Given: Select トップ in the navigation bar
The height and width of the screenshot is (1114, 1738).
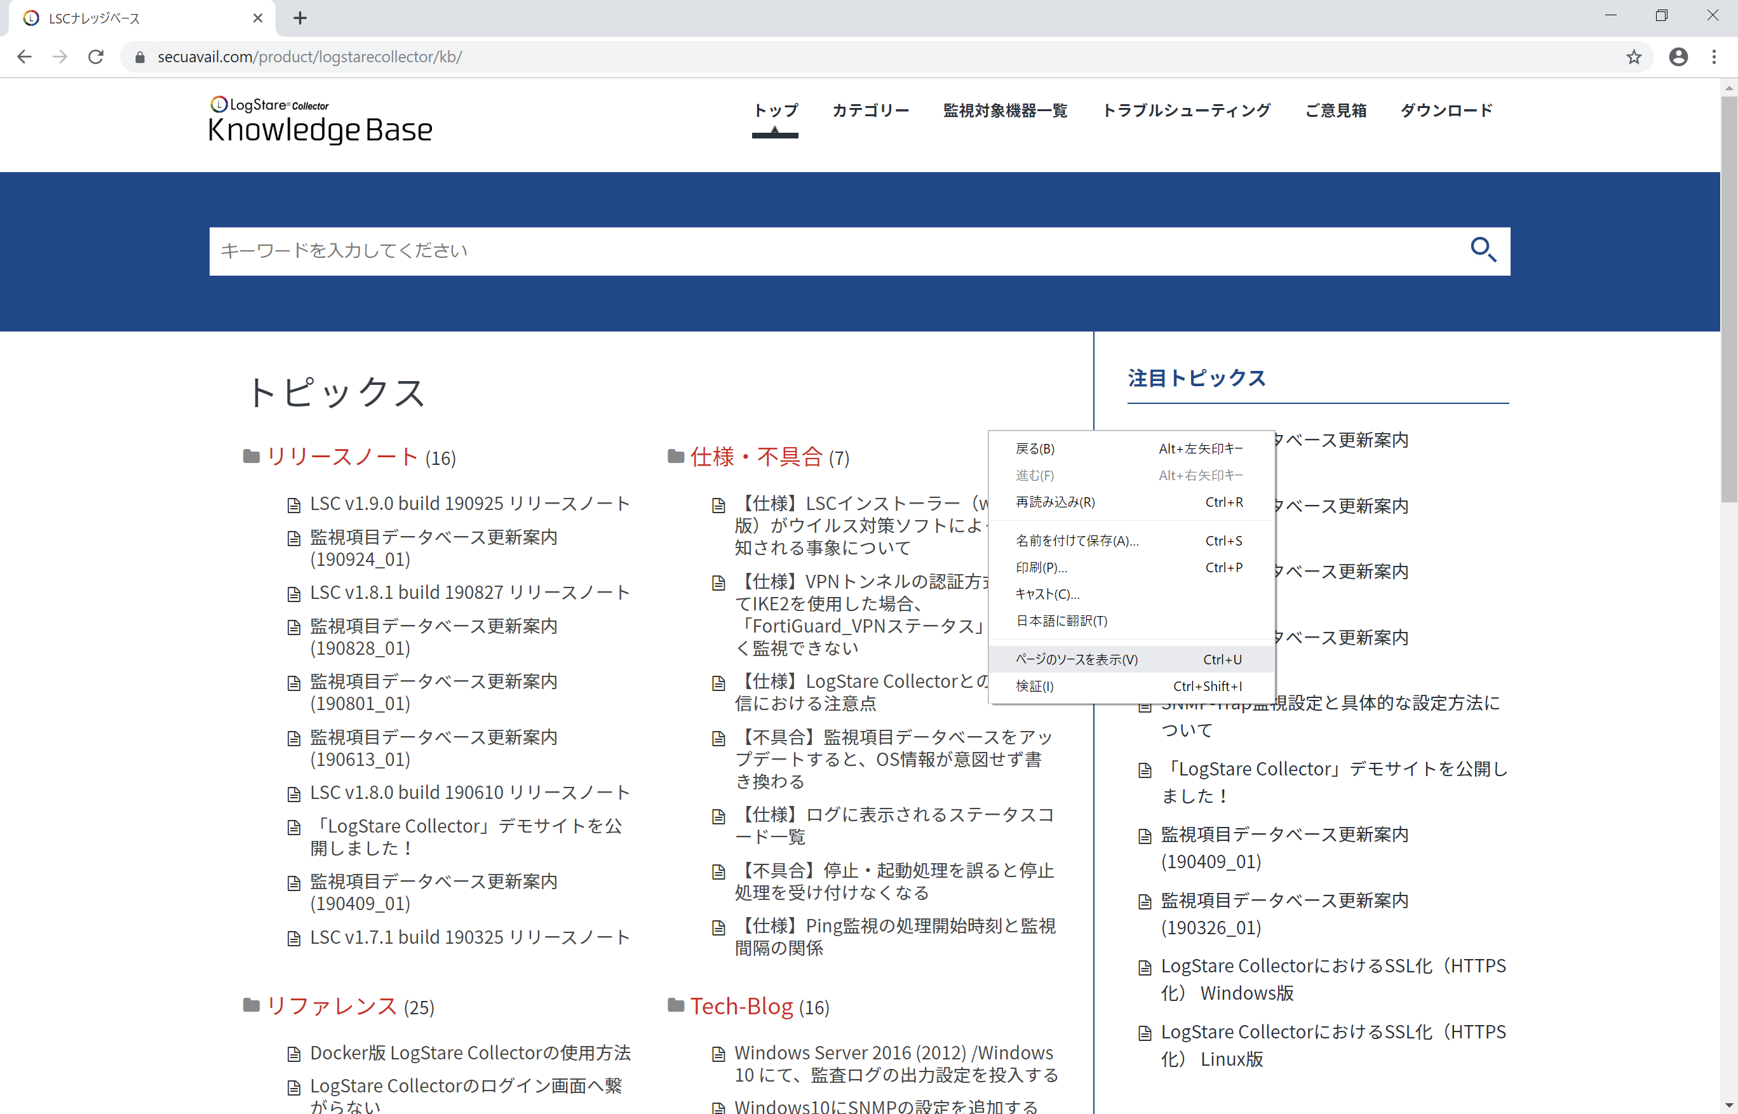Looking at the screenshot, I should [x=775, y=111].
